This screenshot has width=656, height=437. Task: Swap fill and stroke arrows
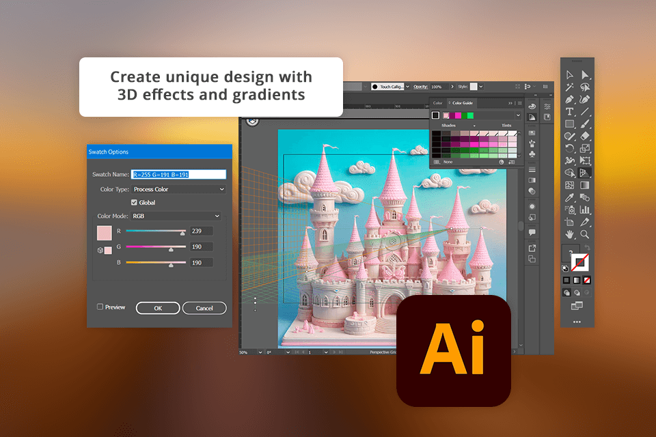point(588,248)
